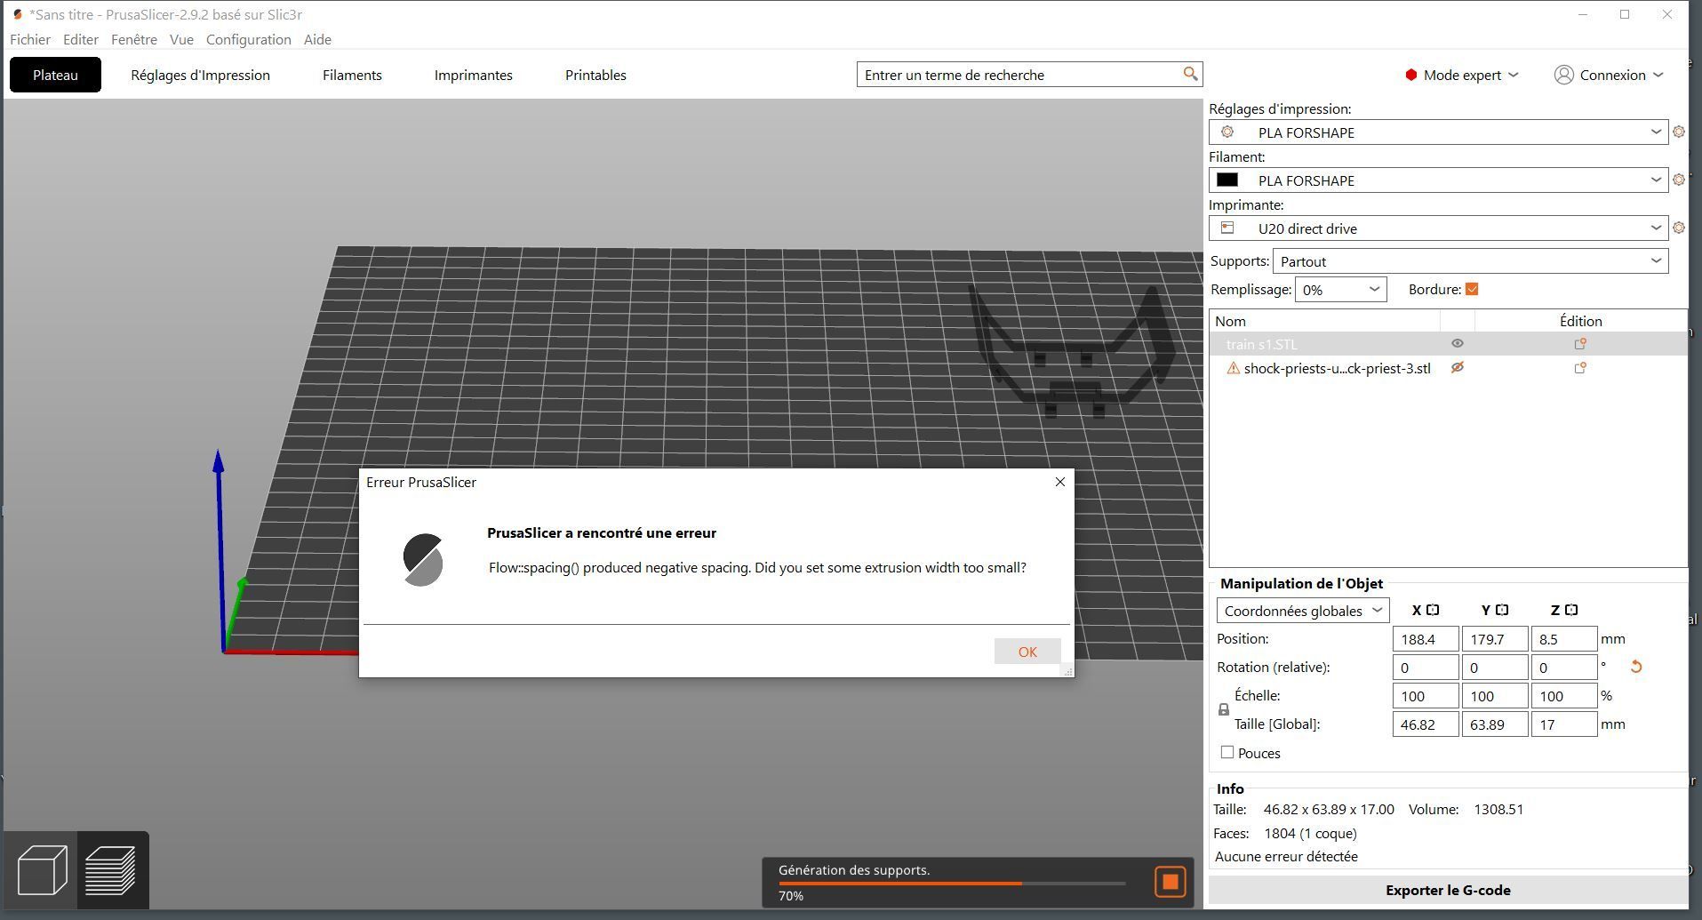Uncheck the Bordure checkbox

point(1472,289)
